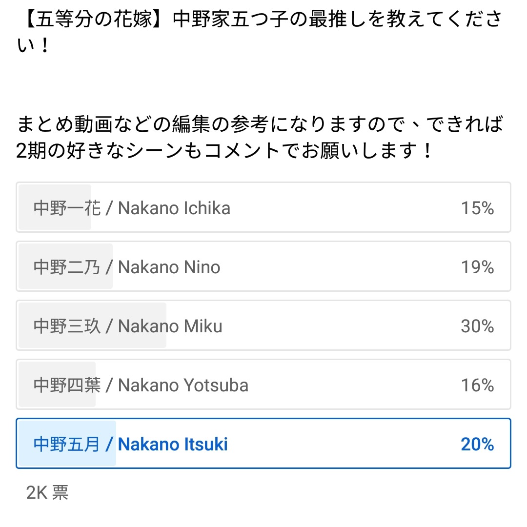This screenshot has width=527, height=527.
Task: Click the 30% result for Miku
Action: point(477,326)
